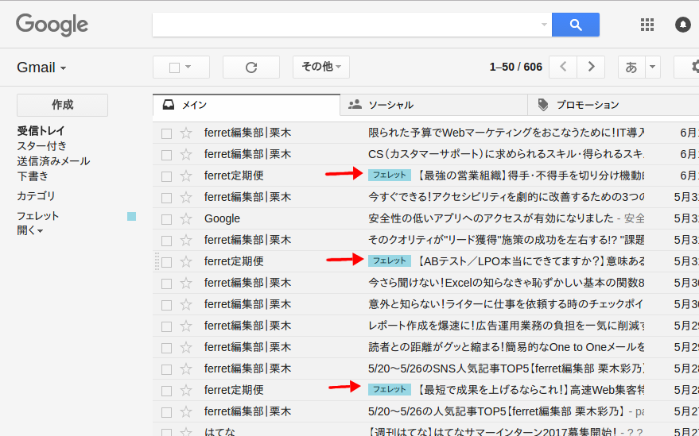
Task: Open カテゴリ in sidebar
Action: click(36, 196)
